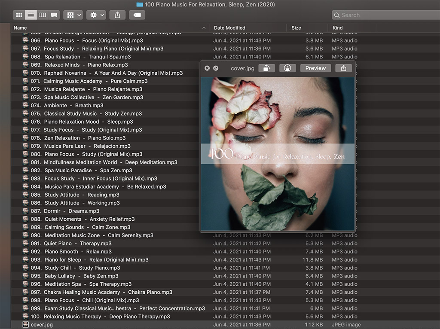Image resolution: width=440 pixels, height=329 pixels.
Task: Click MP3 icon of '098. Piano Focus - Chill'
Action: point(25,300)
